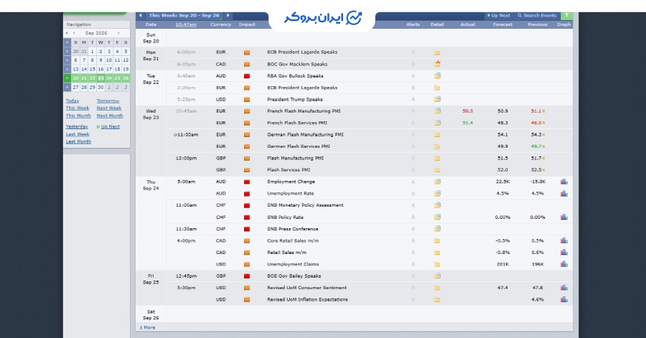Set alert bell for ECB Lagarde Monday speech
This screenshot has height=338, width=646.
[413, 52]
